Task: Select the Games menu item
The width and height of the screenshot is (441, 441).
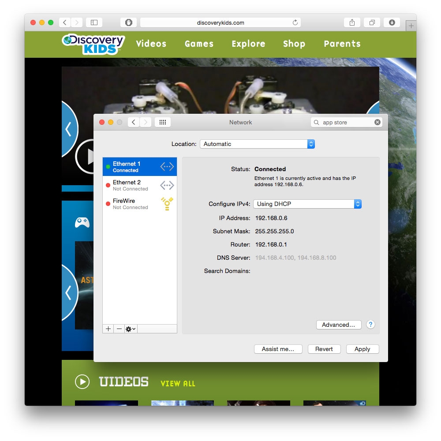Action: [199, 44]
